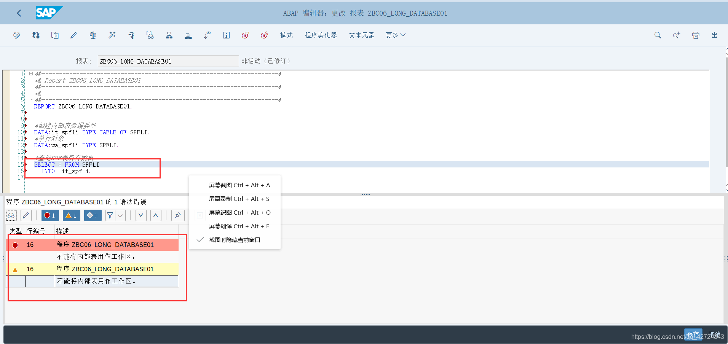Select 屏幕翻译 Ctrl+Alt+F menu item
Screen dimensions: 728x344
(x=235, y=226)
